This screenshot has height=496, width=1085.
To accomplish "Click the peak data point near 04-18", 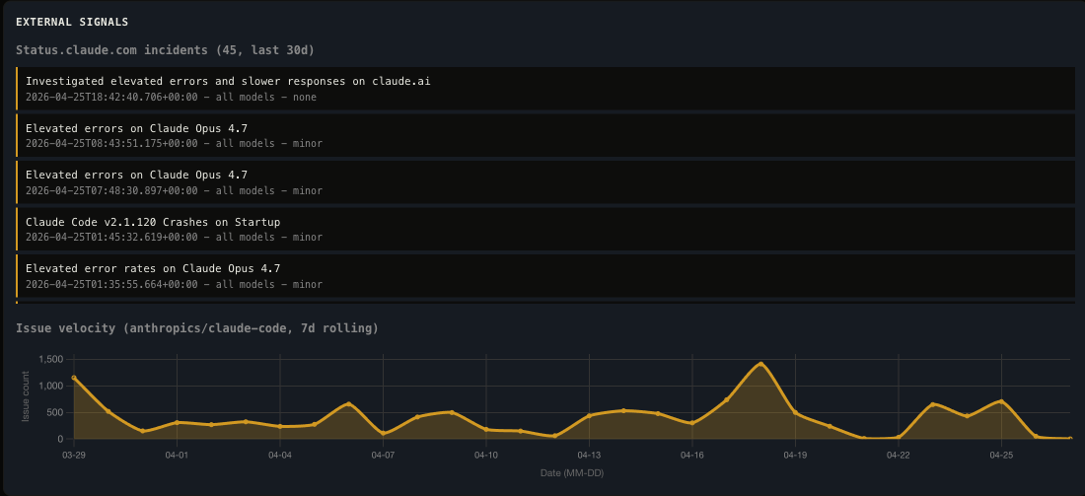I will point(761,364).
